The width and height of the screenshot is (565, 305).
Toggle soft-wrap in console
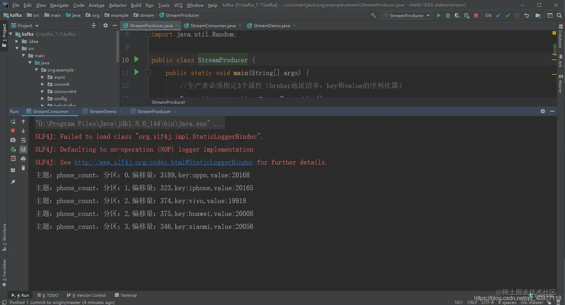(23, 140)
